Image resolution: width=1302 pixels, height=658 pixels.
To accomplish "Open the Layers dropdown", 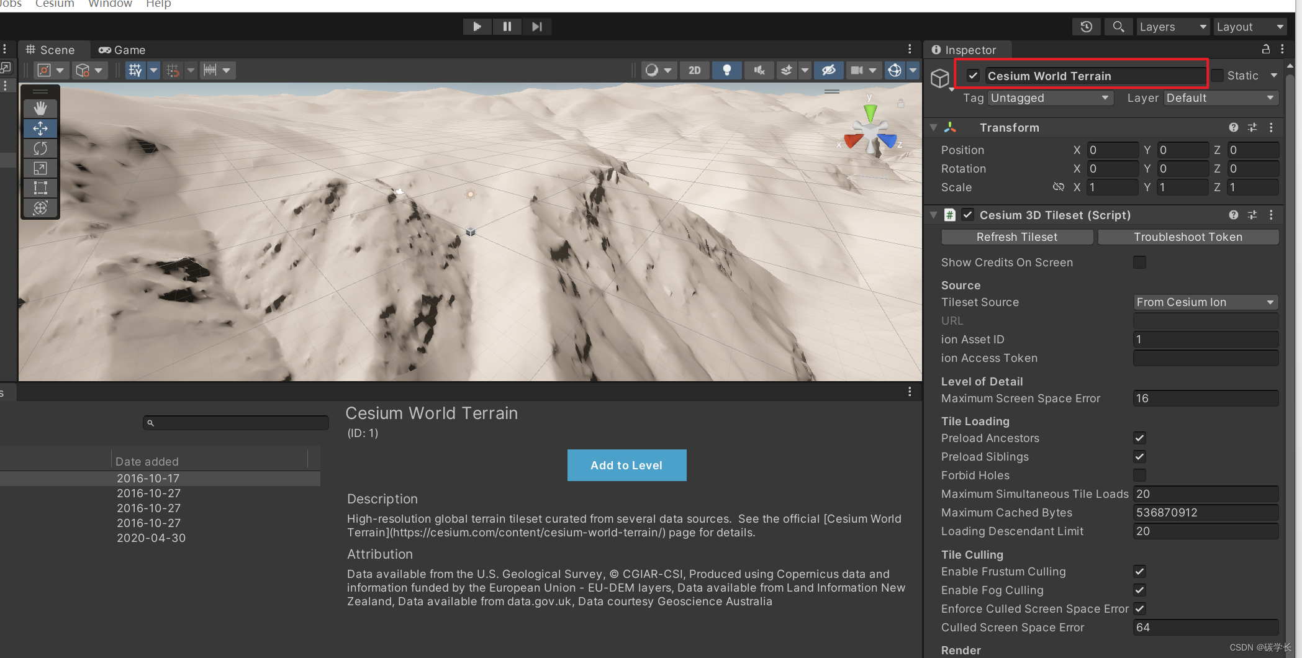I will (1173, 27).
